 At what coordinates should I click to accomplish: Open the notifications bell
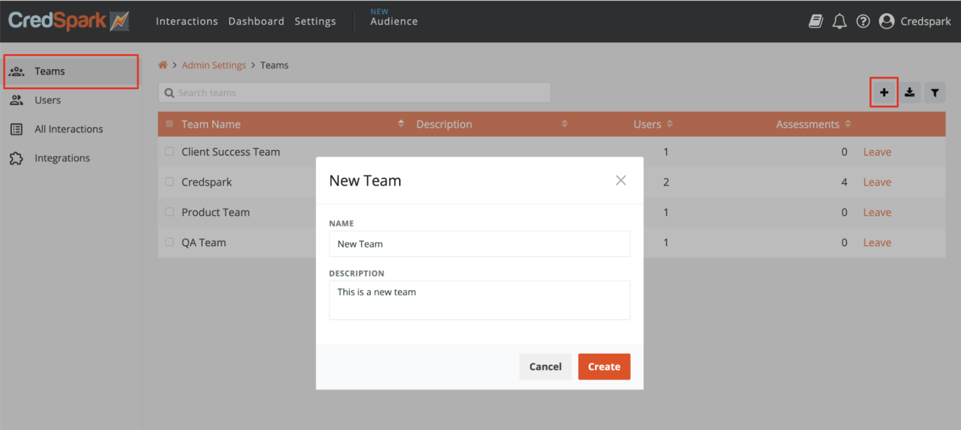[x=839, y=21]
